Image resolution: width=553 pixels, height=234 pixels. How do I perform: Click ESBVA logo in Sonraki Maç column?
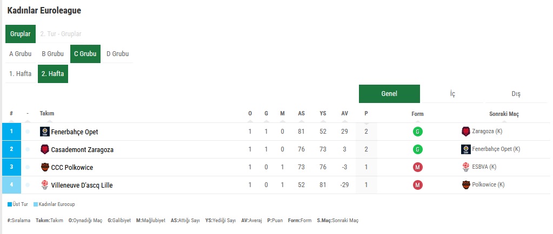466,167
